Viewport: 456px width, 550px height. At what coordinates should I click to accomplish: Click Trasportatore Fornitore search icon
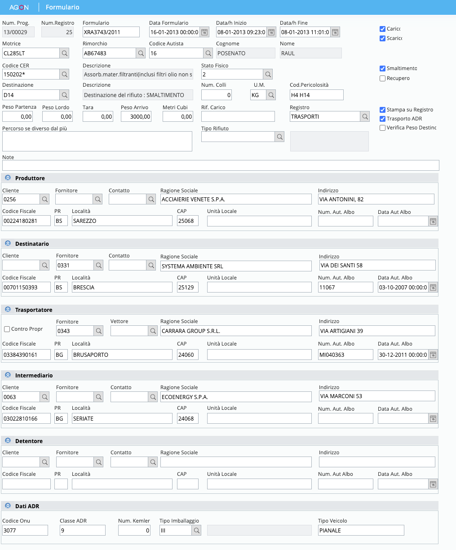pyautogui.click(x=99, y=331)
